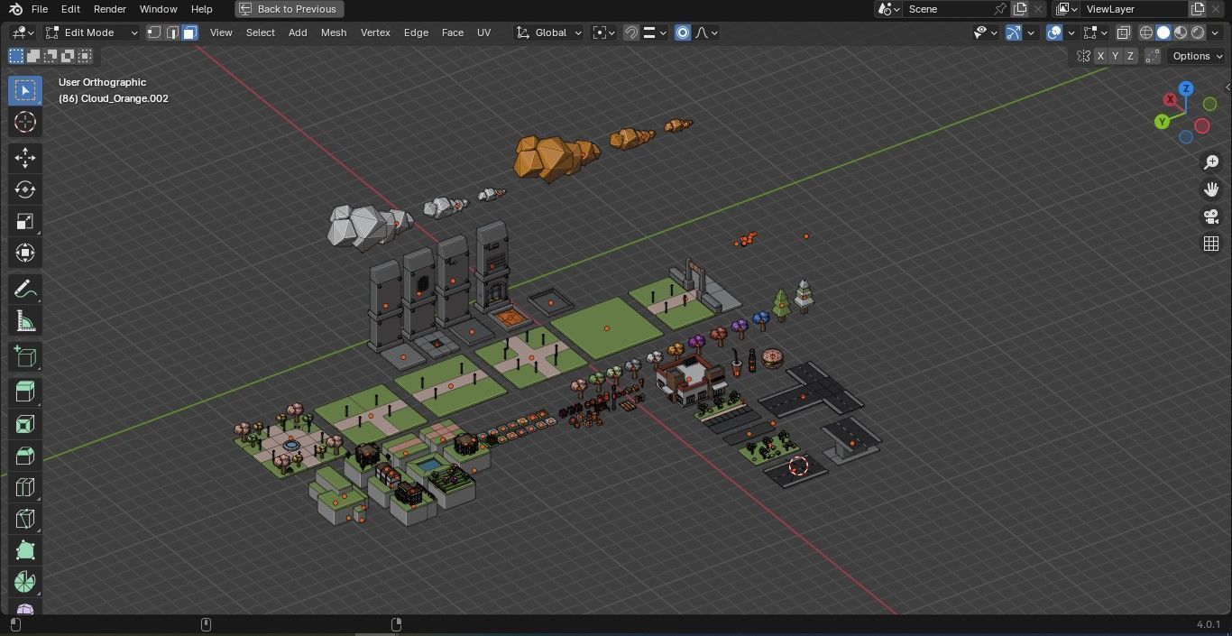Click the blue Z axis gizmo handle
1232x636 pixels.
pyautogui.click(x=1186, y=88)
